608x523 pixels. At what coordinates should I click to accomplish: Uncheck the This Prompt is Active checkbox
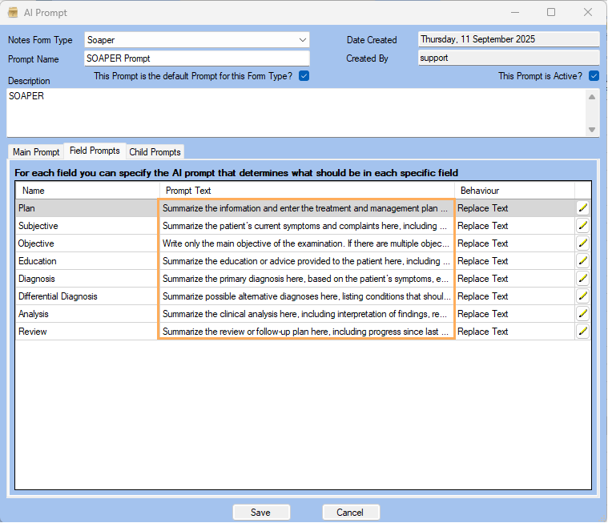coord(594,76)
